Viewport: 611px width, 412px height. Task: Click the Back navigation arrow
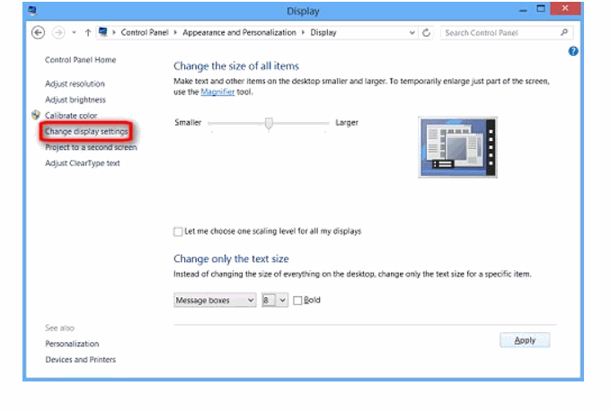click(38, 32)
